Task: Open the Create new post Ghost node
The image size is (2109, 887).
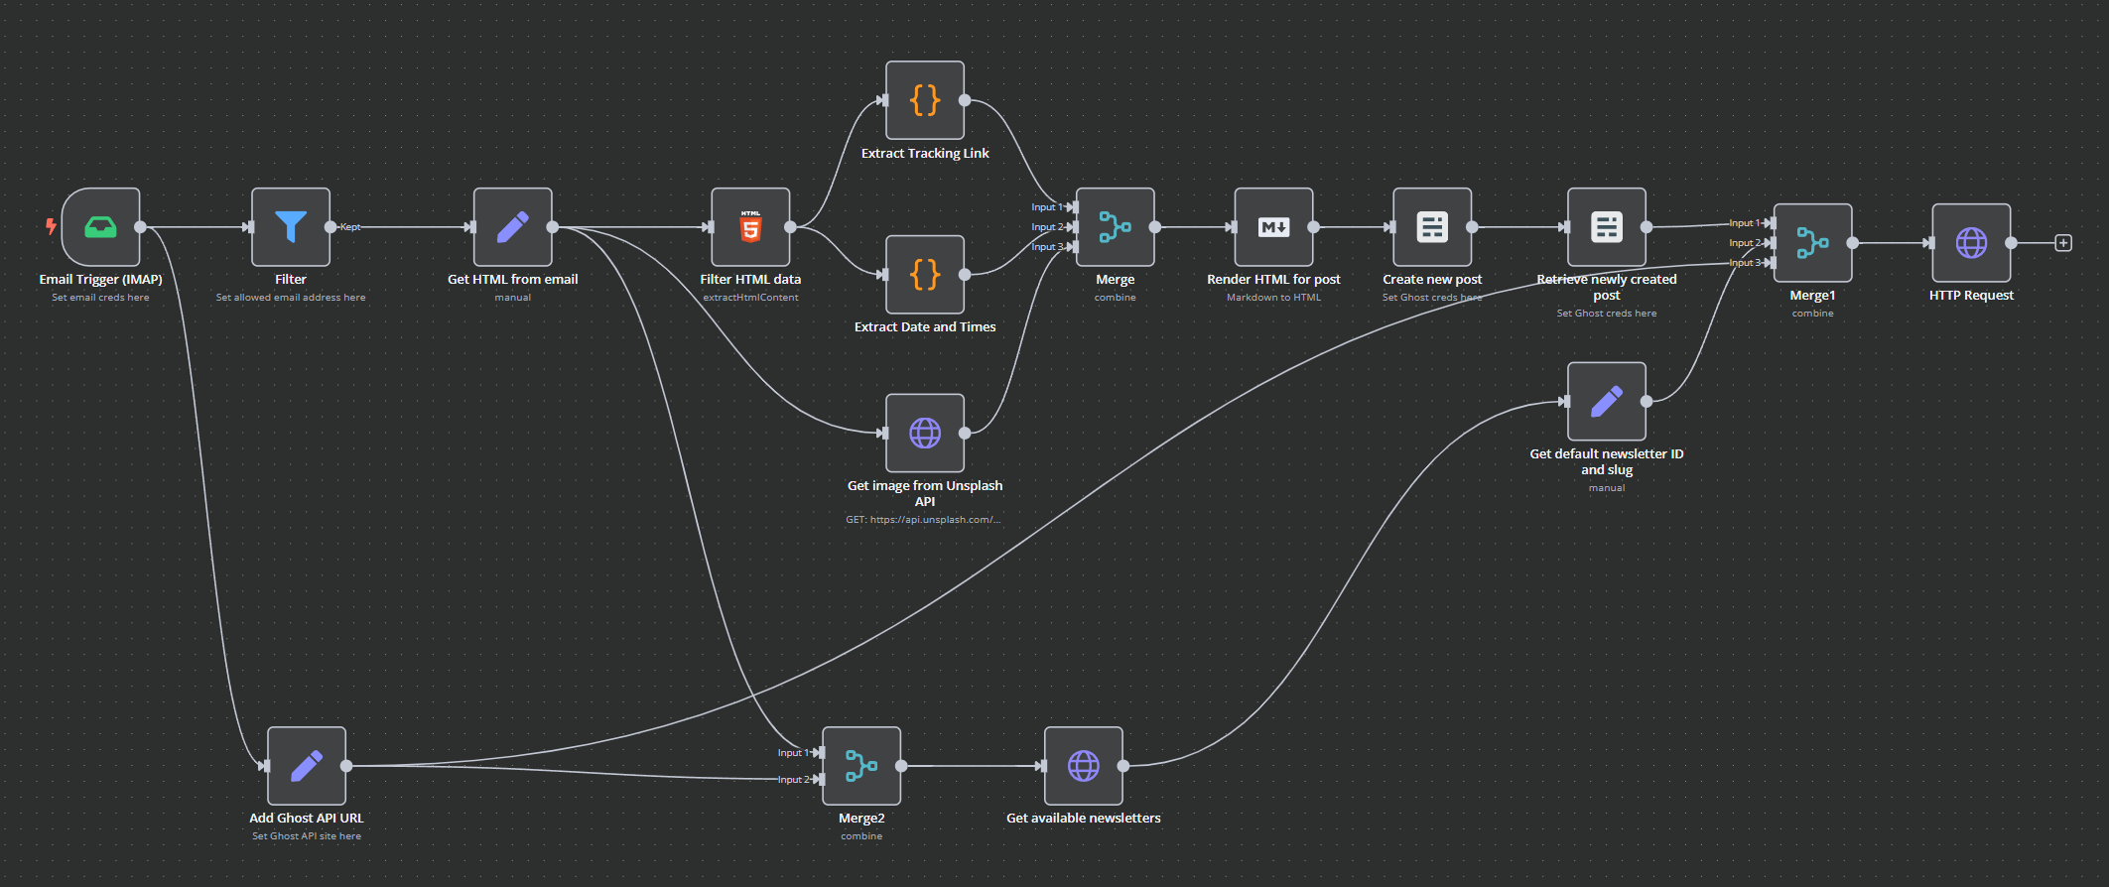Action: tap(1432, 227)
